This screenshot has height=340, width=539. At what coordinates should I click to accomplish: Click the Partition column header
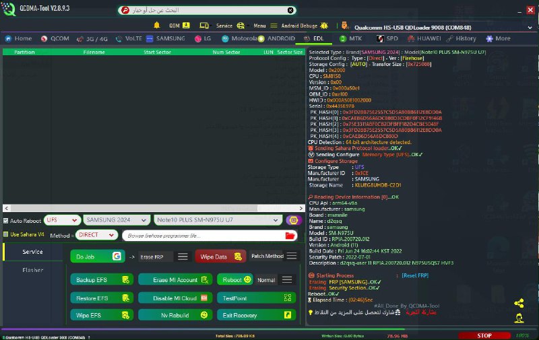24,53
